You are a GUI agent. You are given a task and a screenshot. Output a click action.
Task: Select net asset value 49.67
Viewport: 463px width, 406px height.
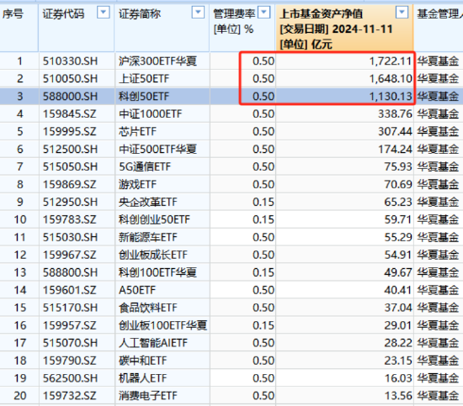coord(398,272)
